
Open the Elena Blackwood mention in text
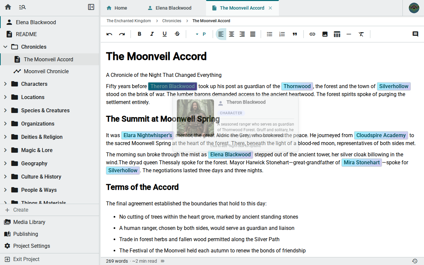pyautogui.click(x=231, y=154)
